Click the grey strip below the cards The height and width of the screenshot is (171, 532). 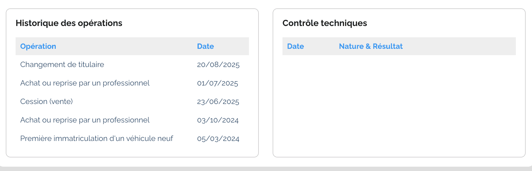point(266,169)
